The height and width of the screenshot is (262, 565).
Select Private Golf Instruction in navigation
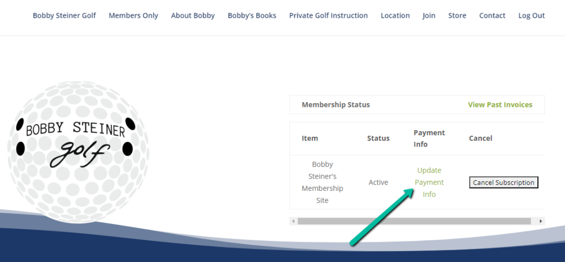[x=328, y=15]
